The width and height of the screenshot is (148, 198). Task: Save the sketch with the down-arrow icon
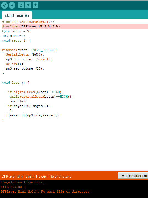click(x=35, y=5)
